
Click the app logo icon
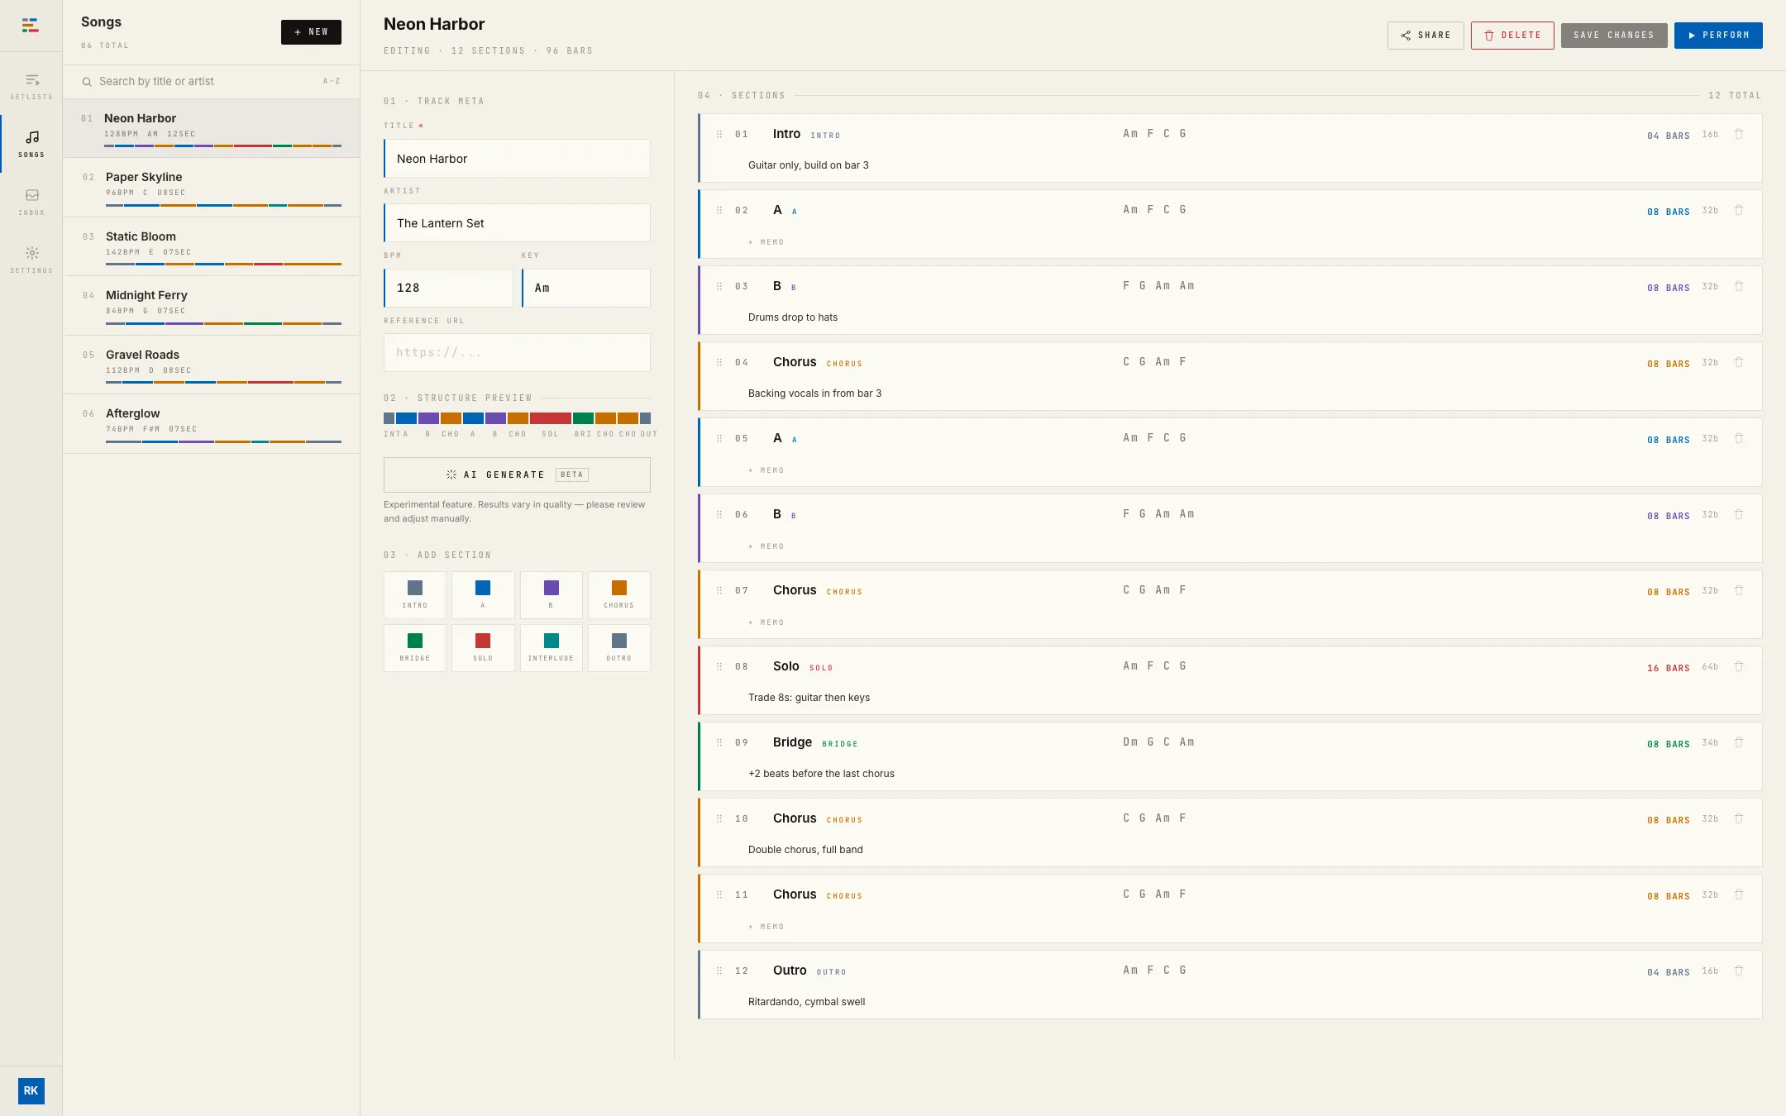[x=31, y=26]
